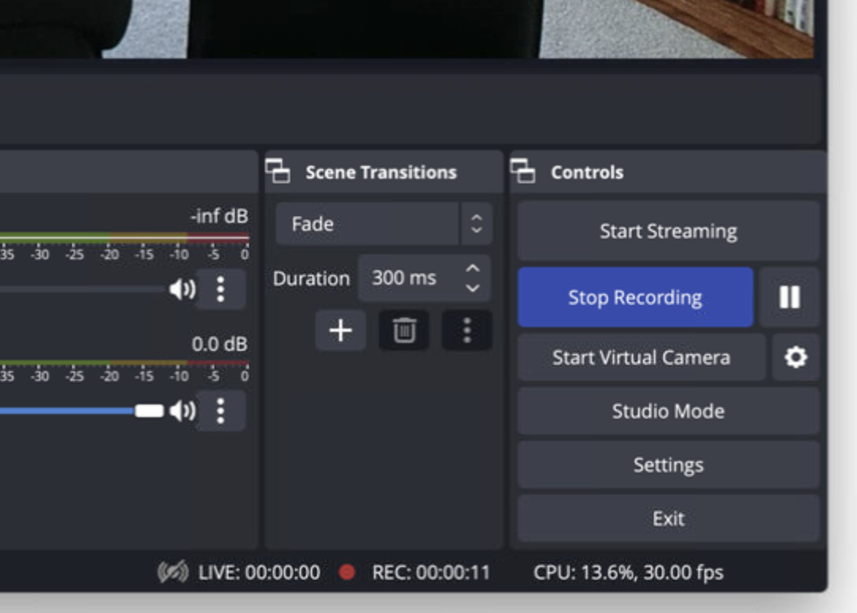Image resolution: width=857 pixels, height=613 pixels.
Task: Click the add transition plus icon
Action: point(340,331)
